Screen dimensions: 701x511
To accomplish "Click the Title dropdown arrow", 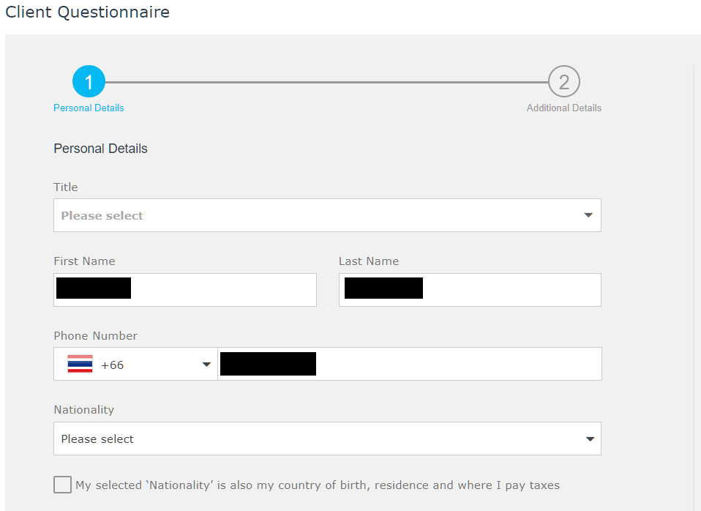I will (x=588, y=215).
